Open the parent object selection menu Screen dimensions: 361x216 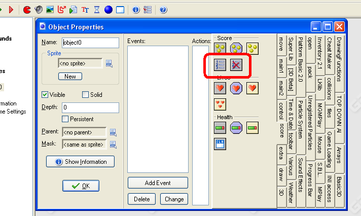(113, 132)
